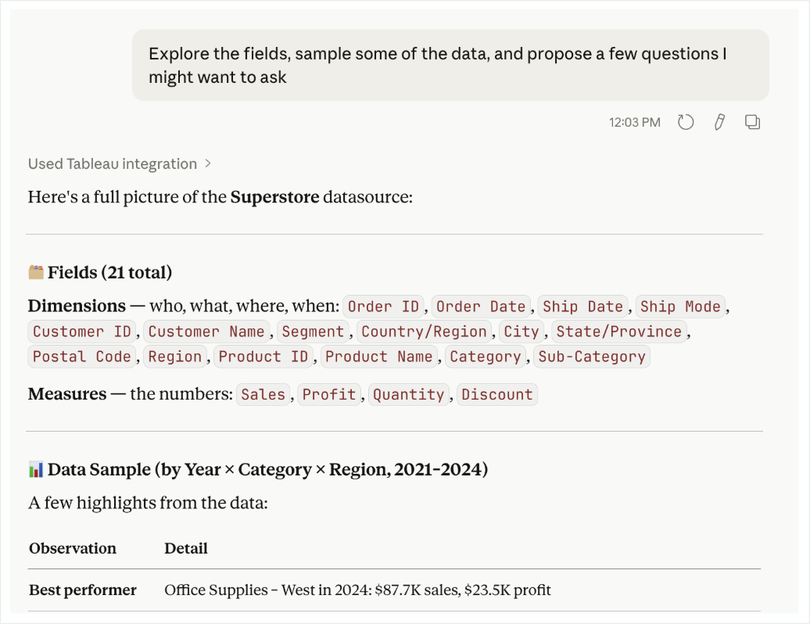Select the Order Date dimension

(x=481, y=306)
